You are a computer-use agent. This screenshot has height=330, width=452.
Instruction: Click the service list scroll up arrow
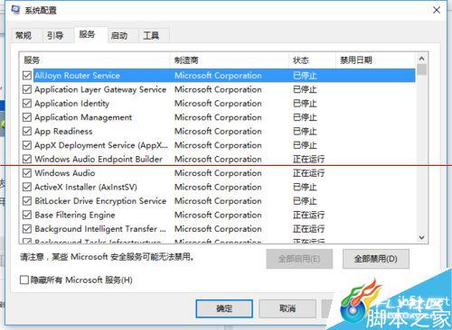[x=422, y=59]
